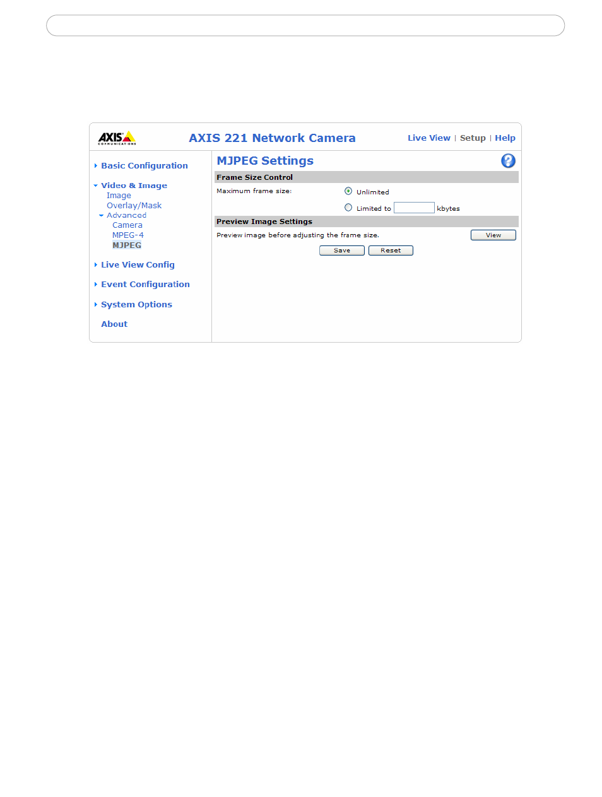Open the About page
Viewport: 602px width, 797px height.
pyautogui.click(x=114, y=324)
